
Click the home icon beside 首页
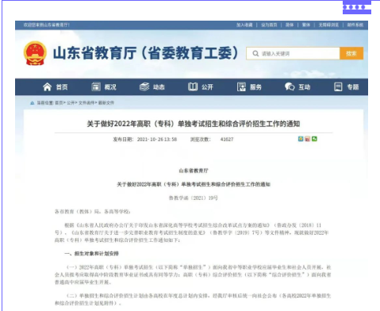(x=47, y=86)
